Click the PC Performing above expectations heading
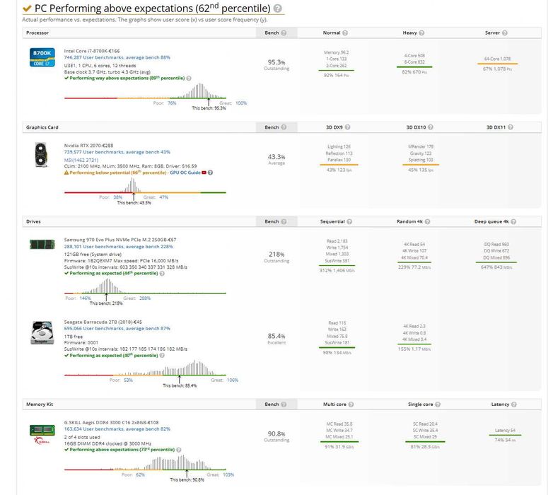The width and height of the screenshot is (553, 495). (x=152, y=8)
